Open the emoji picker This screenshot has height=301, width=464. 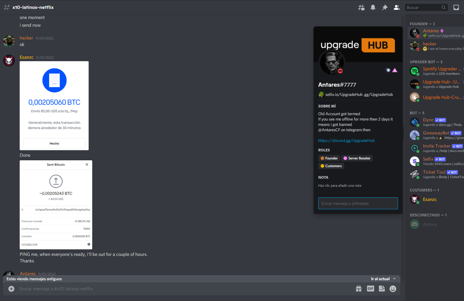[x=393, y=289]
